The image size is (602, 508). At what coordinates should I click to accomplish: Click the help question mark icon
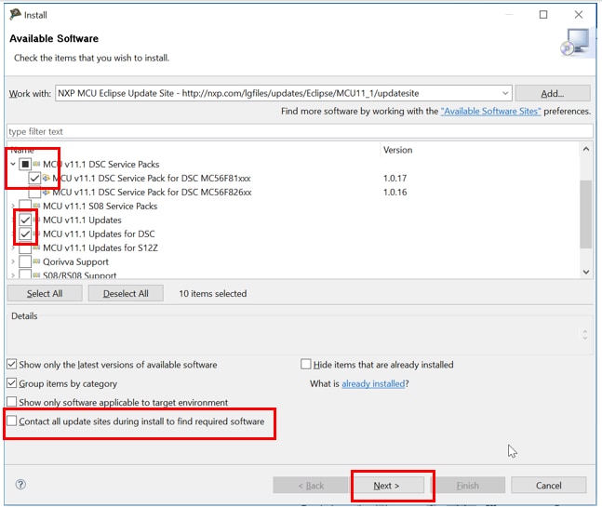(x=20, y=485)
